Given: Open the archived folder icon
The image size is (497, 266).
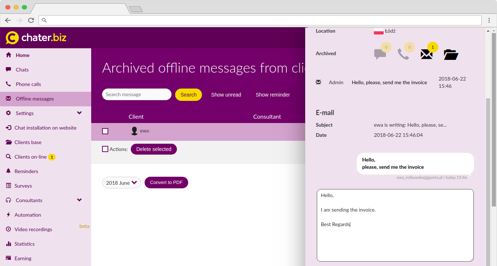Looking at the screenshot, I should point(451,54).
